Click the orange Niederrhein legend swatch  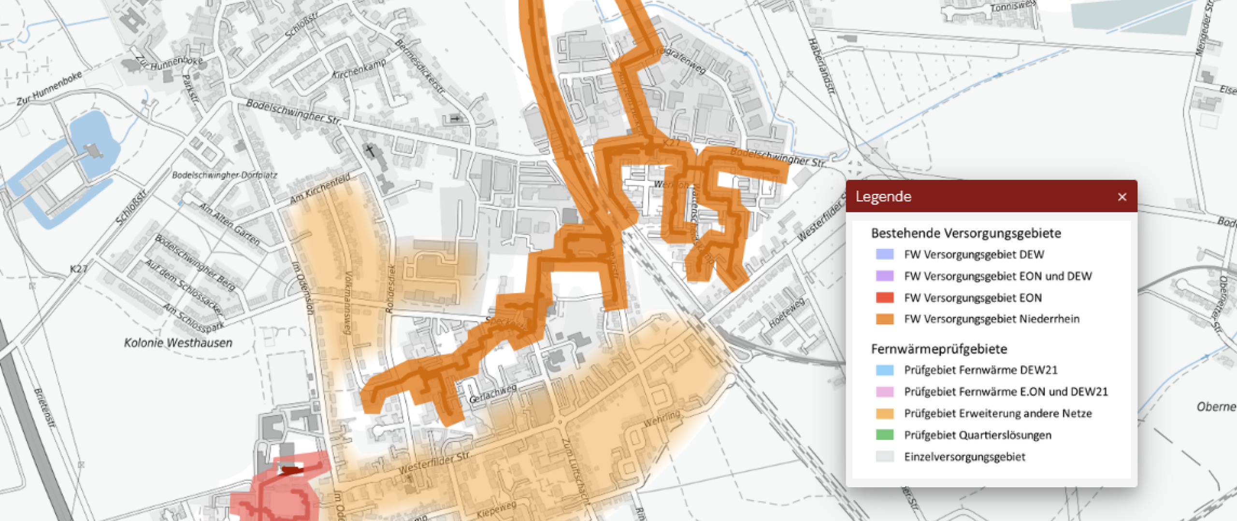[x=884, y=319]
